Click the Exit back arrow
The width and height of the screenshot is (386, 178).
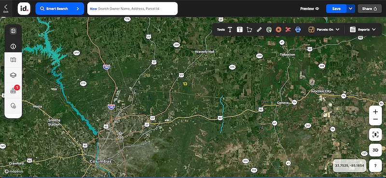(x=6, y=8)
